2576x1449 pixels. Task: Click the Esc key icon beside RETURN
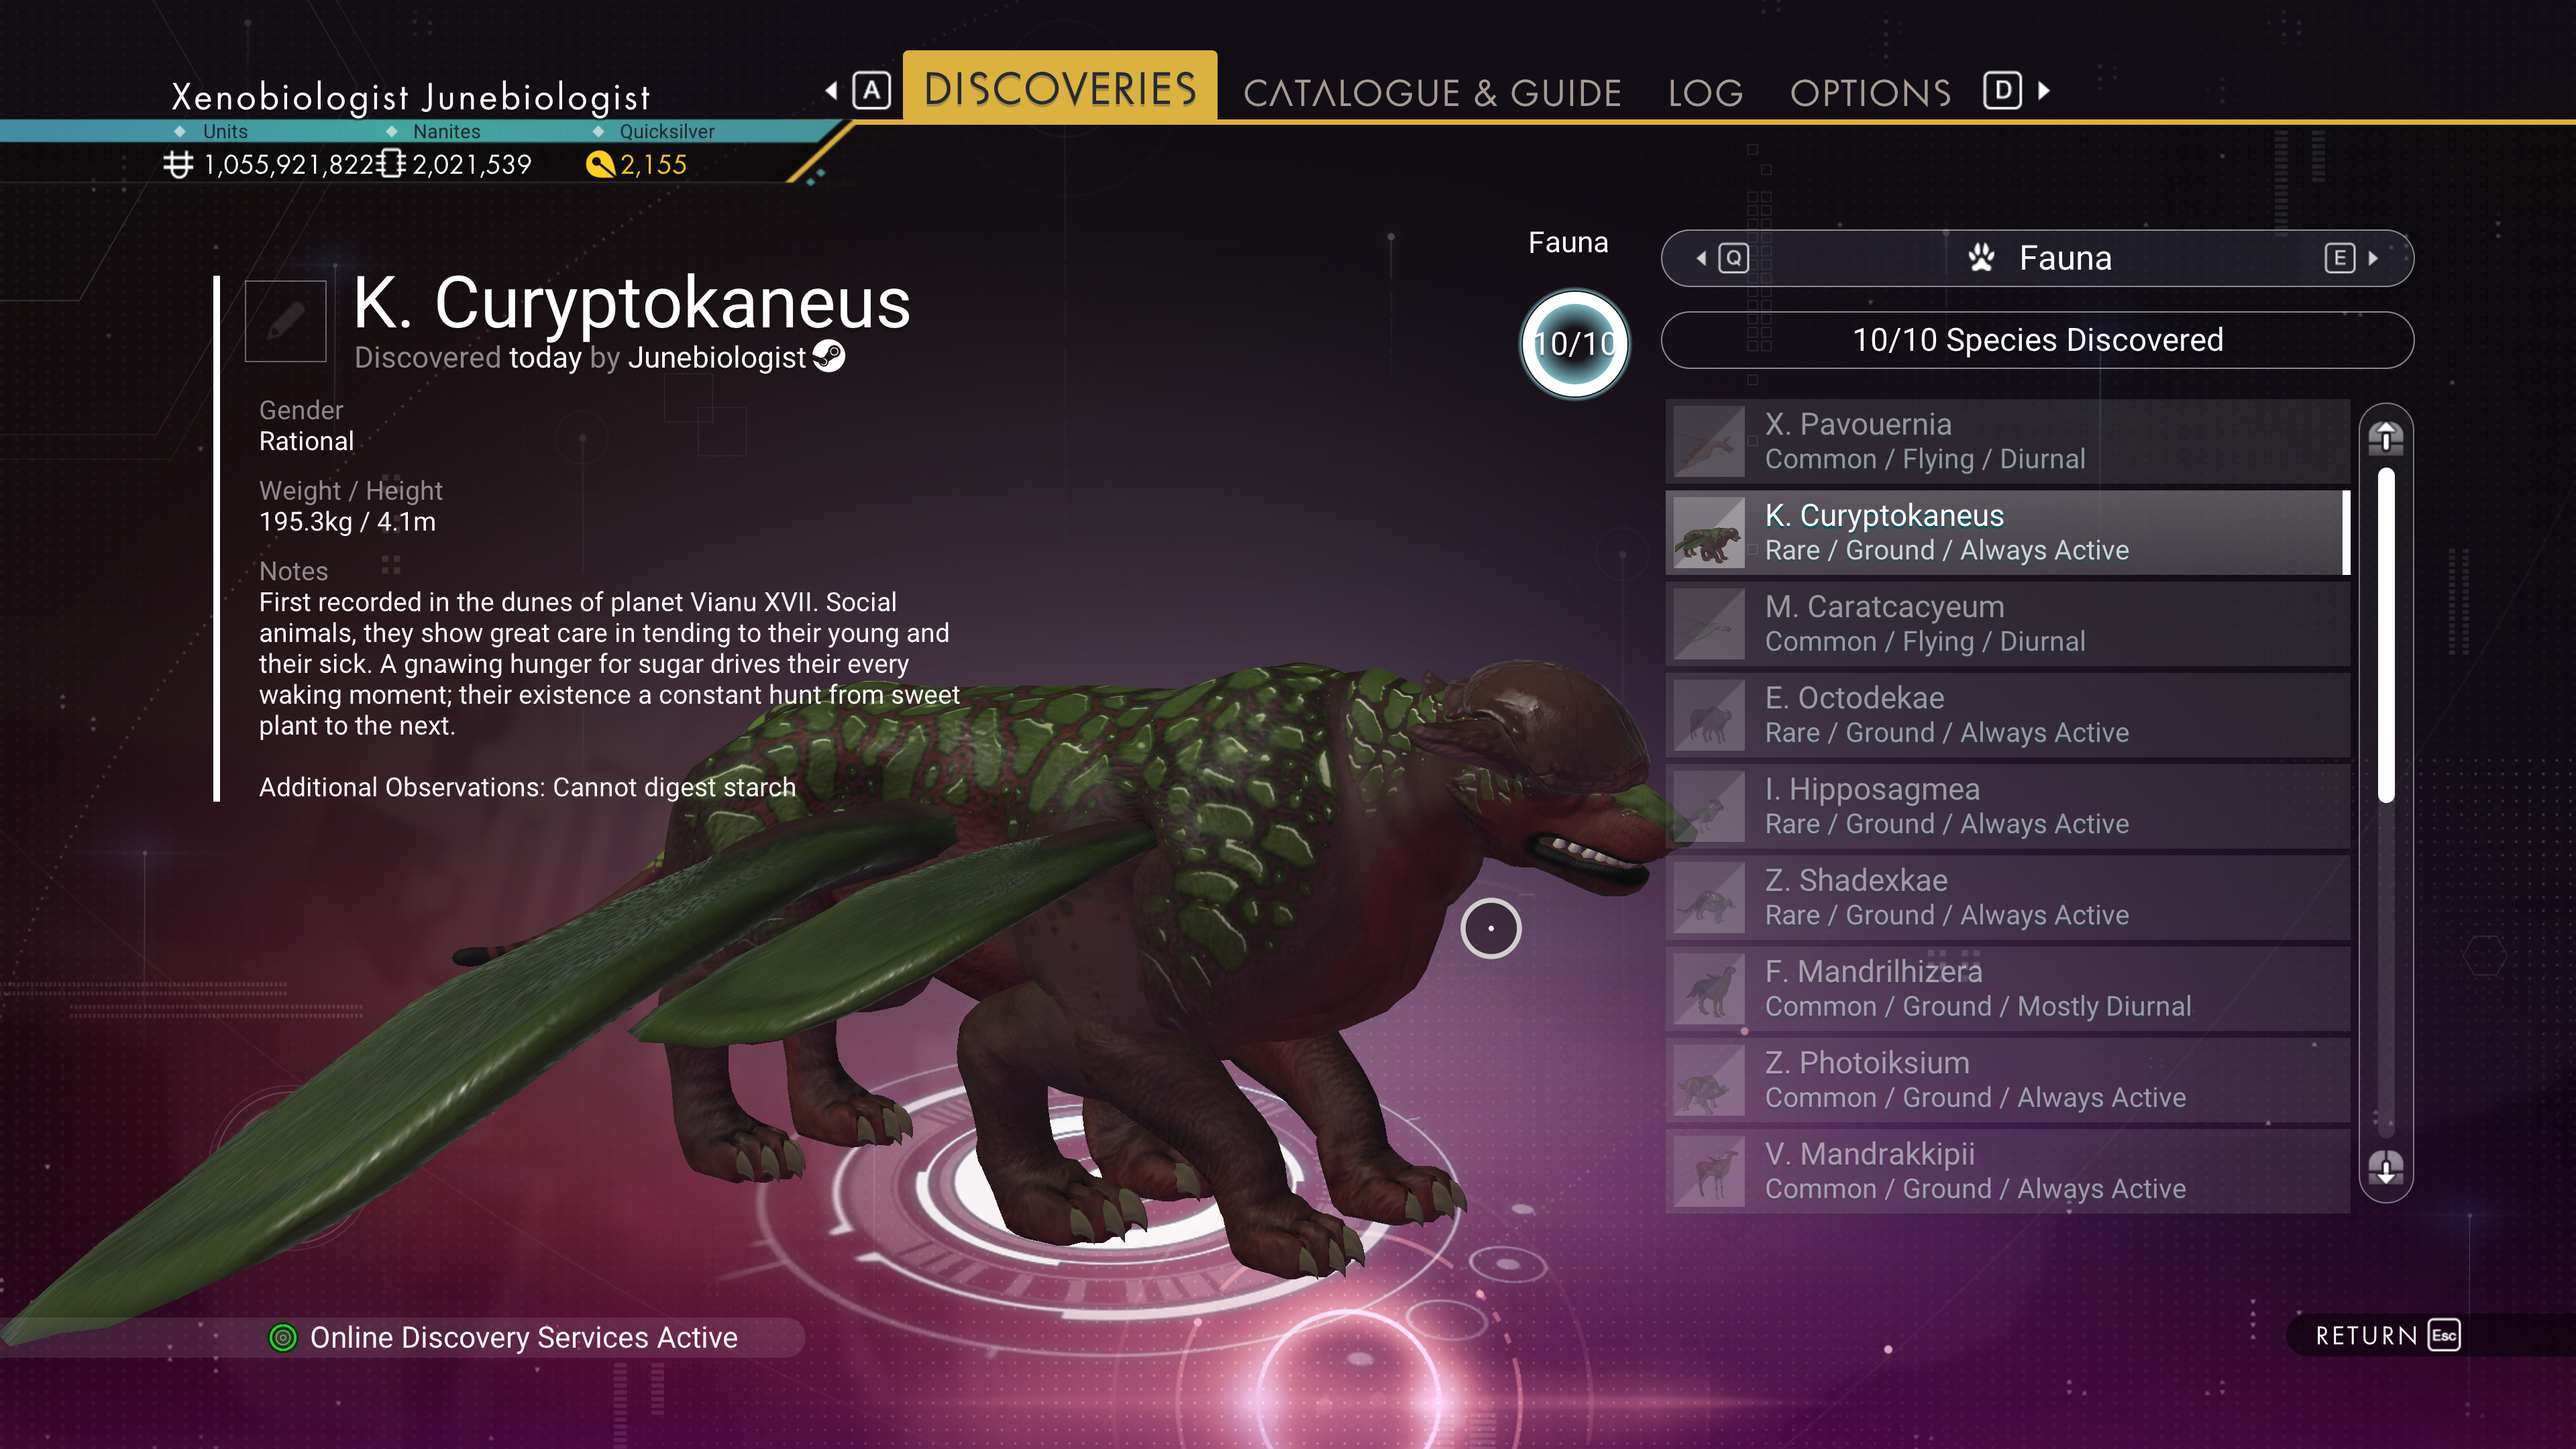pyautogui.click(x=2444, y=1336)
